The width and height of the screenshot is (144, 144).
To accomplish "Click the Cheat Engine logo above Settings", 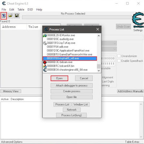I will tap(138, 20).
